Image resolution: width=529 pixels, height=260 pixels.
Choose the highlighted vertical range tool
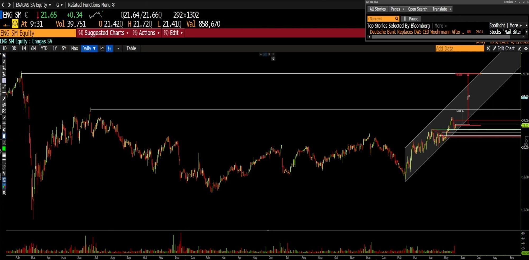pyautogui.click(x=4, y=80)
